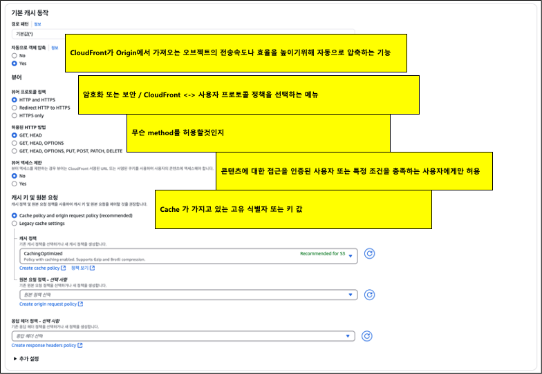The width and height of the screenshot is (542, 374).
Task: Click the 뷰어 액세스 제한 label
Action: (26, 163)
